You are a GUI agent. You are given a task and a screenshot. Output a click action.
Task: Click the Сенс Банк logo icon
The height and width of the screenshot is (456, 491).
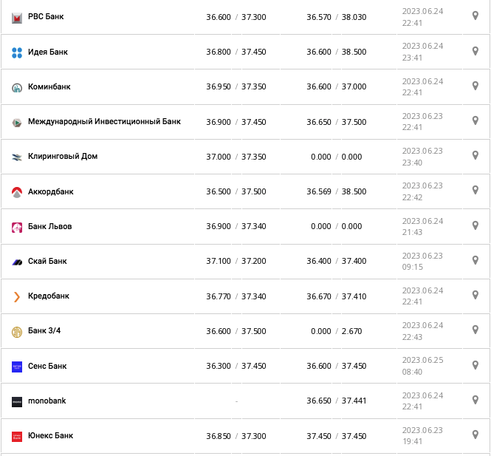(x=17, y=367)
